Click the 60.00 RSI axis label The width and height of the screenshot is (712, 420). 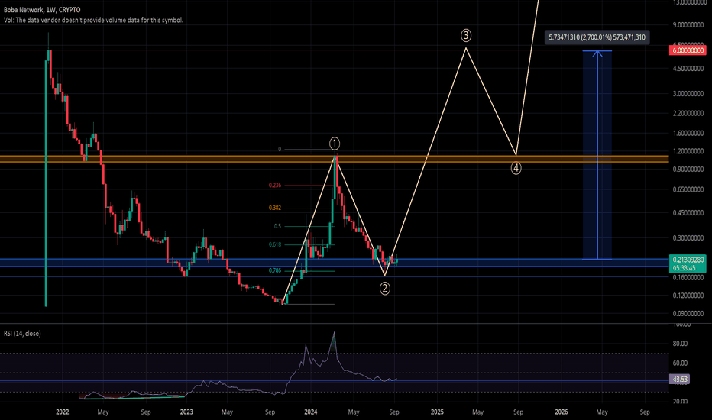[680, 363]
